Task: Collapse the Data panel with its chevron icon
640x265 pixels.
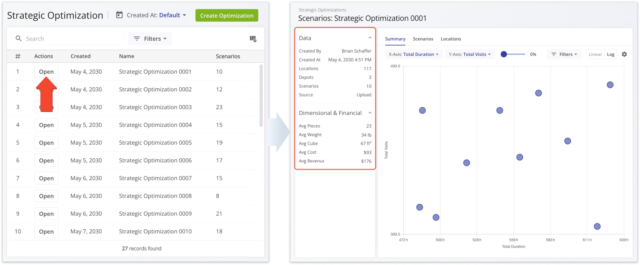Action: point(370,37)
